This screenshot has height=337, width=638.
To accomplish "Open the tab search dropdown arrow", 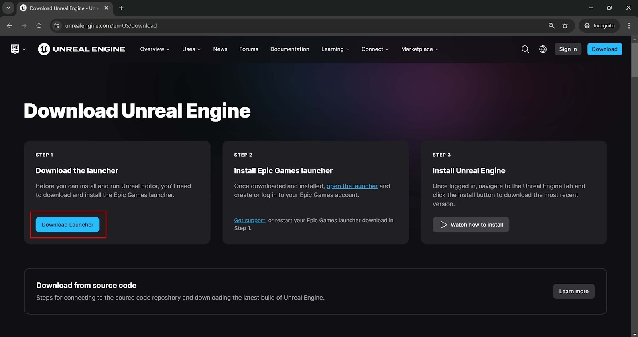I will pyautogui.click(x=8, y=8).
